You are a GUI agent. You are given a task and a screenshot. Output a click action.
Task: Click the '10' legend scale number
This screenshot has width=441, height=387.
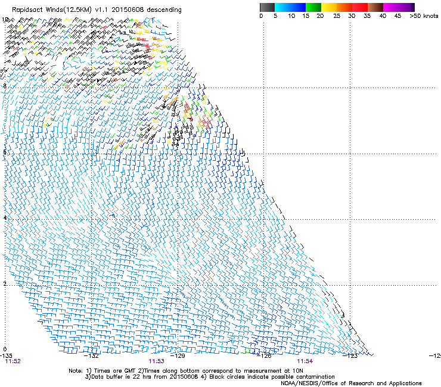click(x=291, y=16)
